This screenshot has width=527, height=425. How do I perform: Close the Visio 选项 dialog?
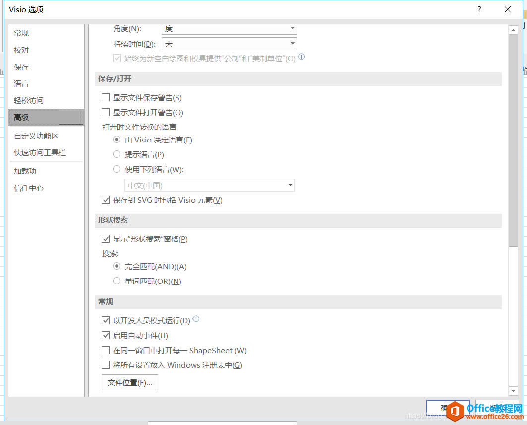(x=508, y=9)
